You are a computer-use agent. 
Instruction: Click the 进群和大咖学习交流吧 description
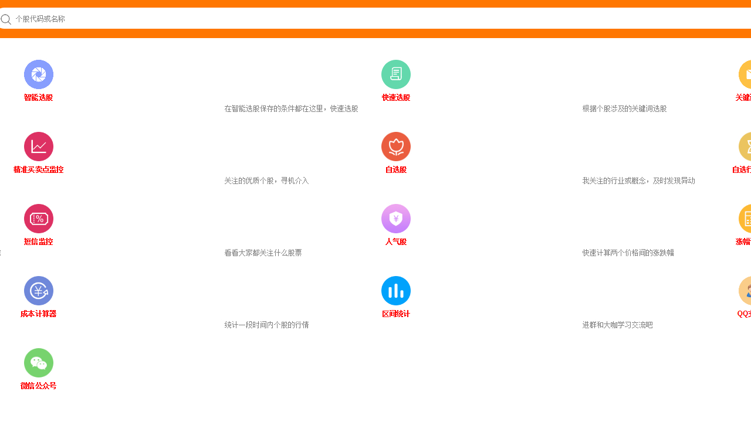pos(617,325)
